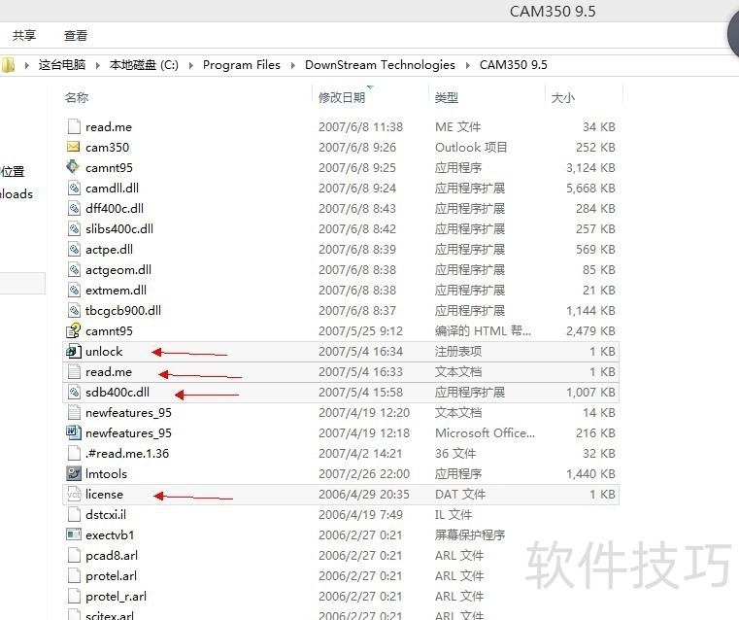Click the folder icon in address bar
Screen dimensions: 739x620
(x=8, y=64)
